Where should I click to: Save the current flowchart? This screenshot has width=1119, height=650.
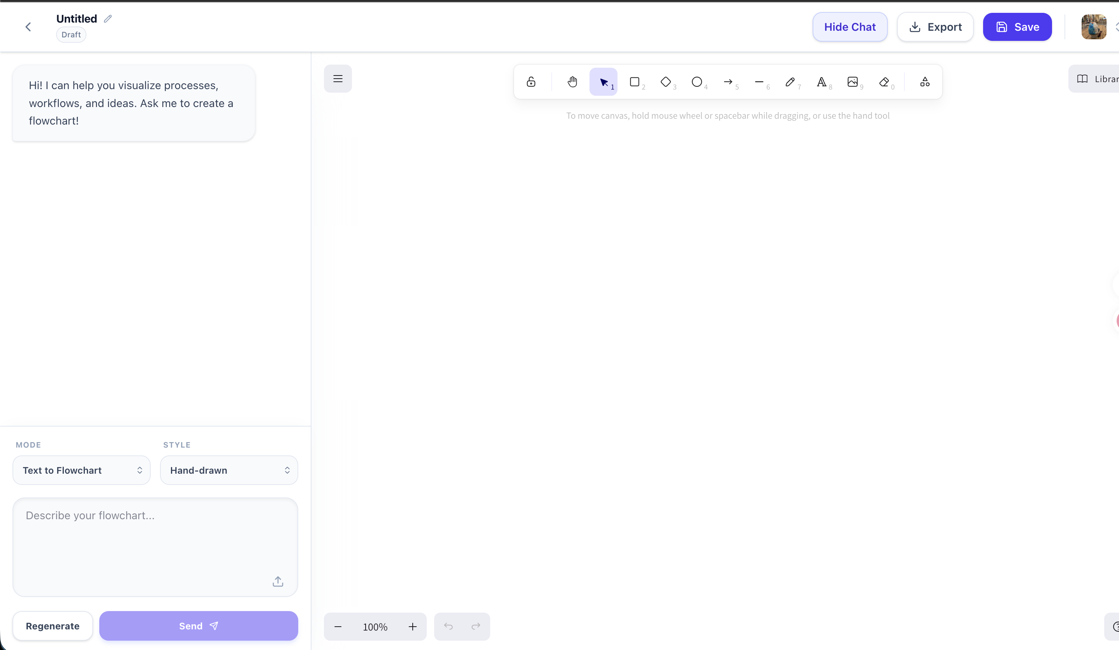point(1017,26)
